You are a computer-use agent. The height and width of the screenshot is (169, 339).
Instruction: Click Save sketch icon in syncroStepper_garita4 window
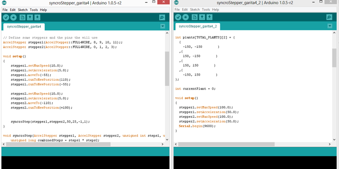37,17
